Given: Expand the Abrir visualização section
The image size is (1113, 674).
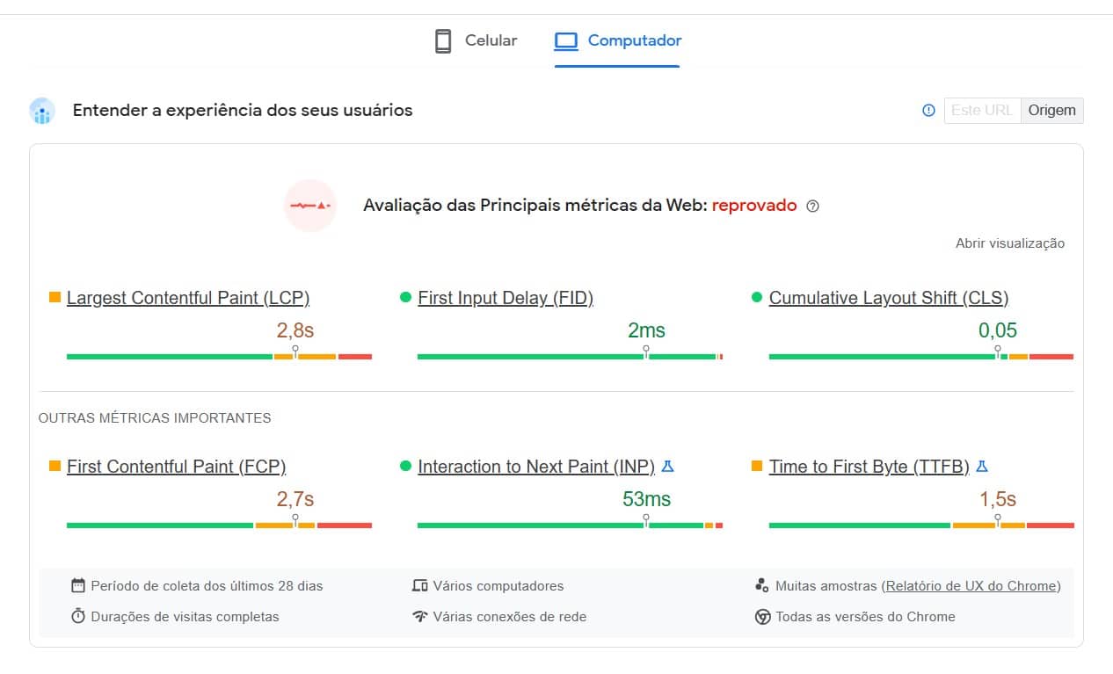Looking at the screenshot, I should pos(1009,243).
